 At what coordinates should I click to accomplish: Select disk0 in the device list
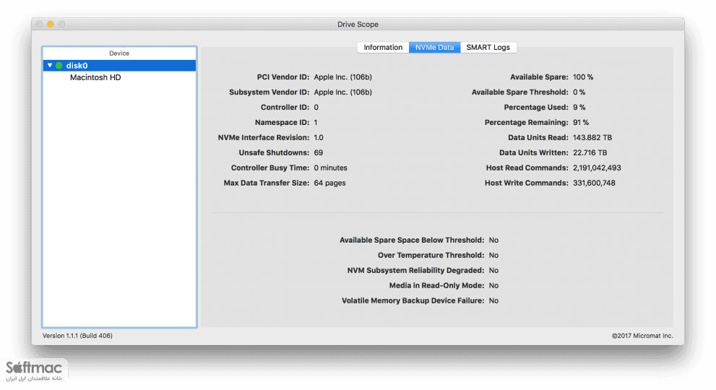(x=120, y=66)
